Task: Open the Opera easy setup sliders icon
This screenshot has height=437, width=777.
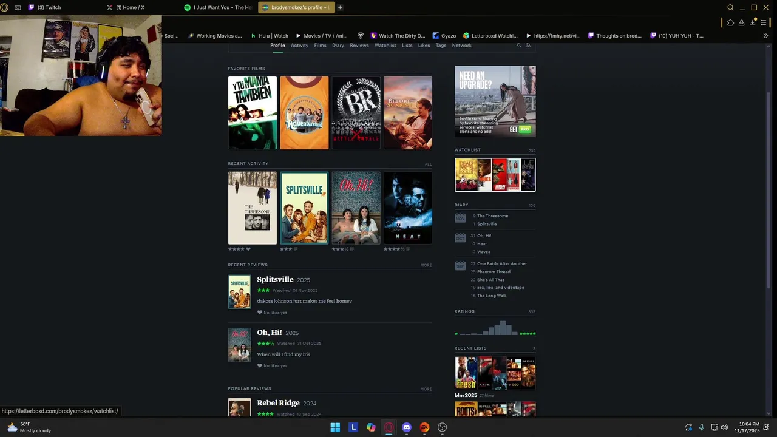Action: click(x=764, y=22)
